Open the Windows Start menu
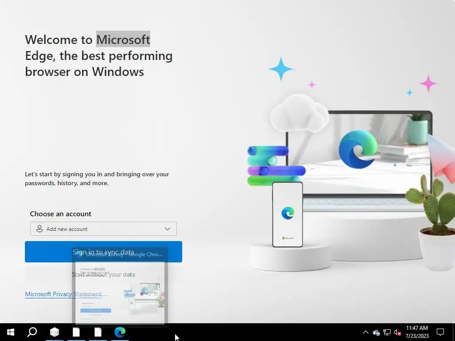 tap(11, 332)
